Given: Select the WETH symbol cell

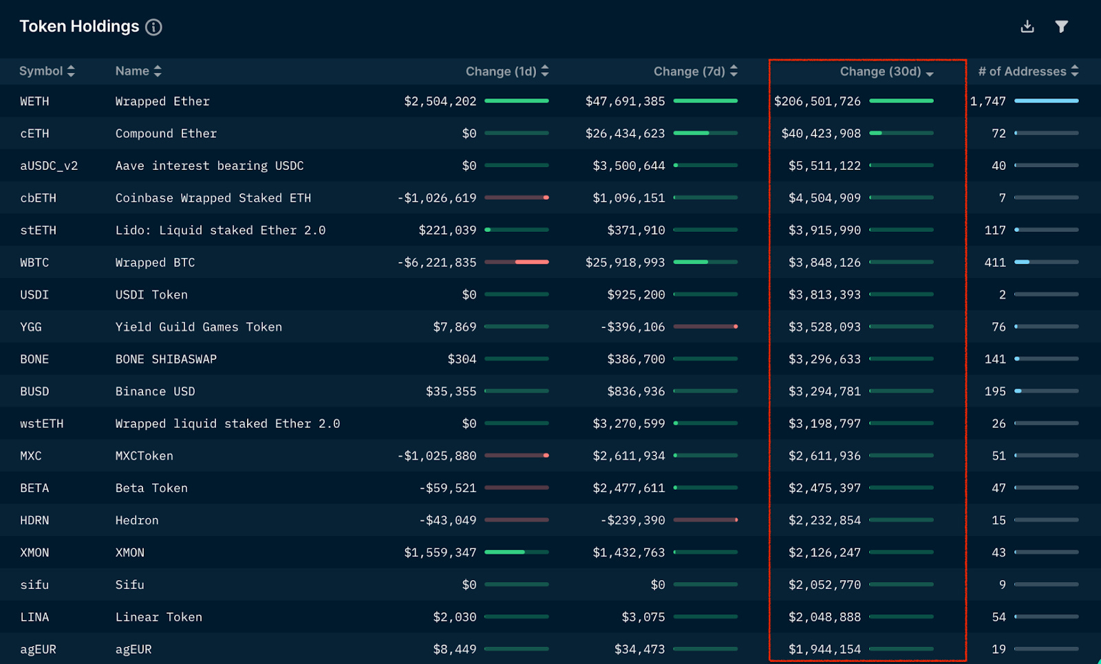Looking at the screenshot, I should (34, 101).
